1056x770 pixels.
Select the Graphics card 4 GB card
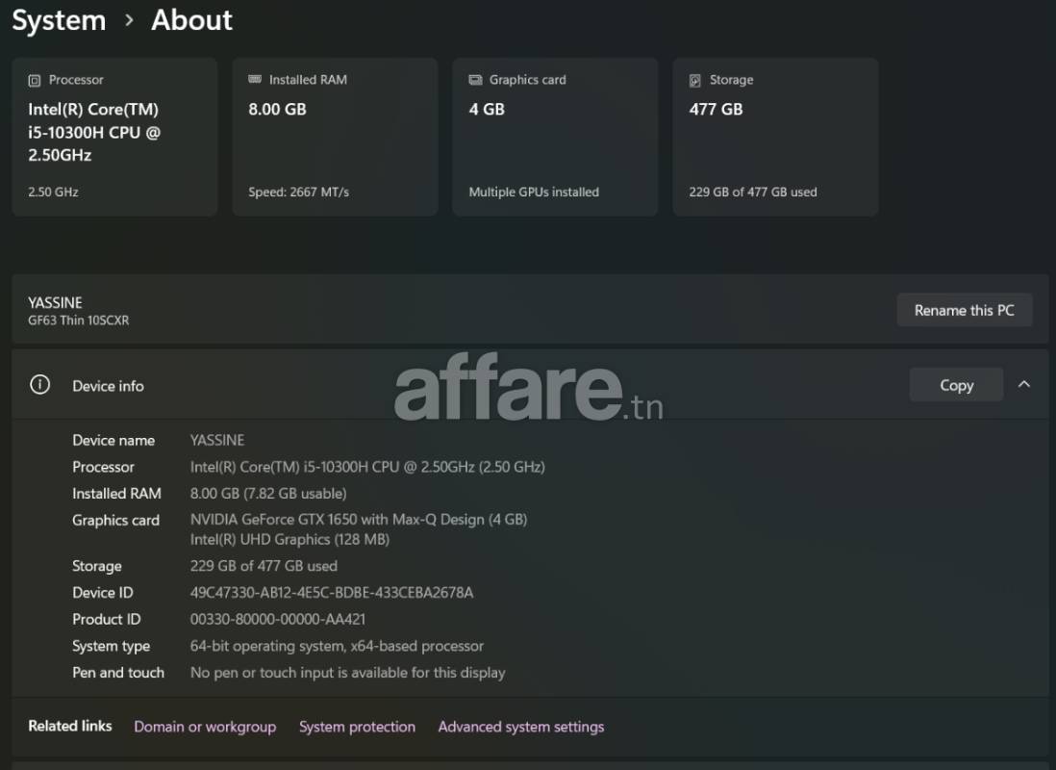click(555, 137)
